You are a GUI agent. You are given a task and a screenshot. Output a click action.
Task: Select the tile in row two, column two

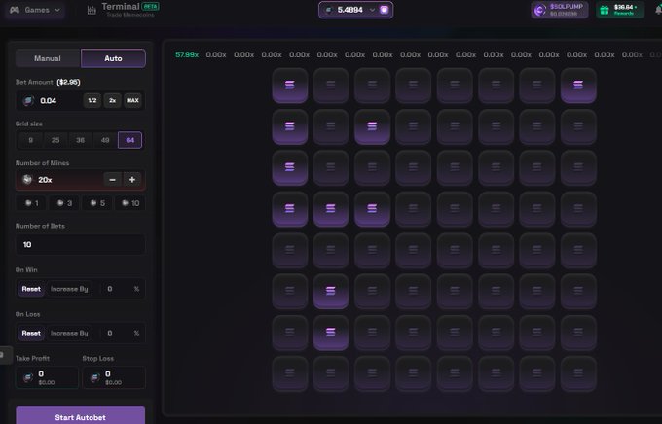331,126
